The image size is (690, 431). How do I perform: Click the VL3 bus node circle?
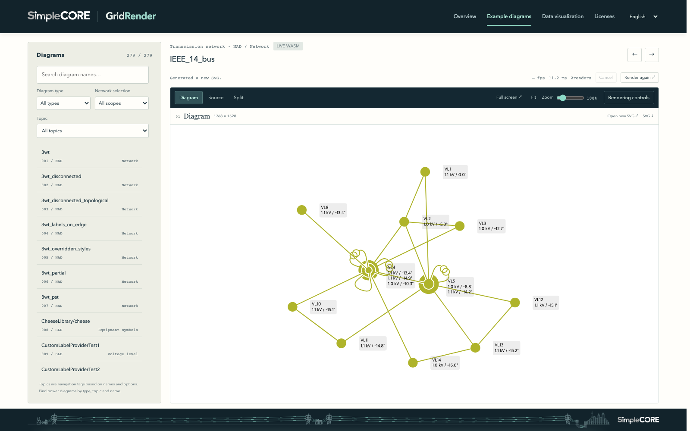pyautogui.click(x=460, y=226)
